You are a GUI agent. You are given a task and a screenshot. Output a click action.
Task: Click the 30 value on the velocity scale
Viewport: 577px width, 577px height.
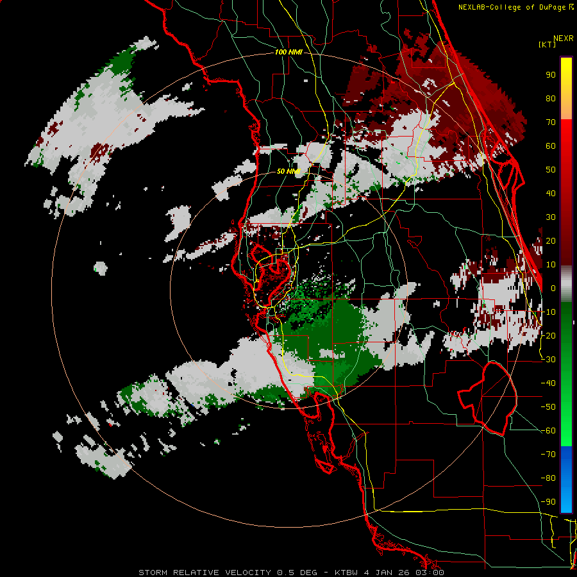click(x=551, y=217)
